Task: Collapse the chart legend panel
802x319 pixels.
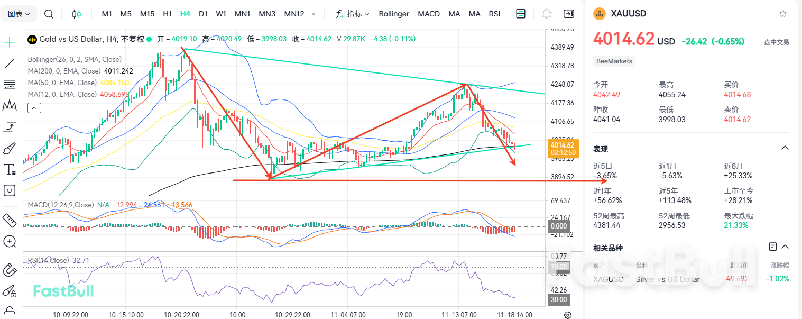Action: 34,107
